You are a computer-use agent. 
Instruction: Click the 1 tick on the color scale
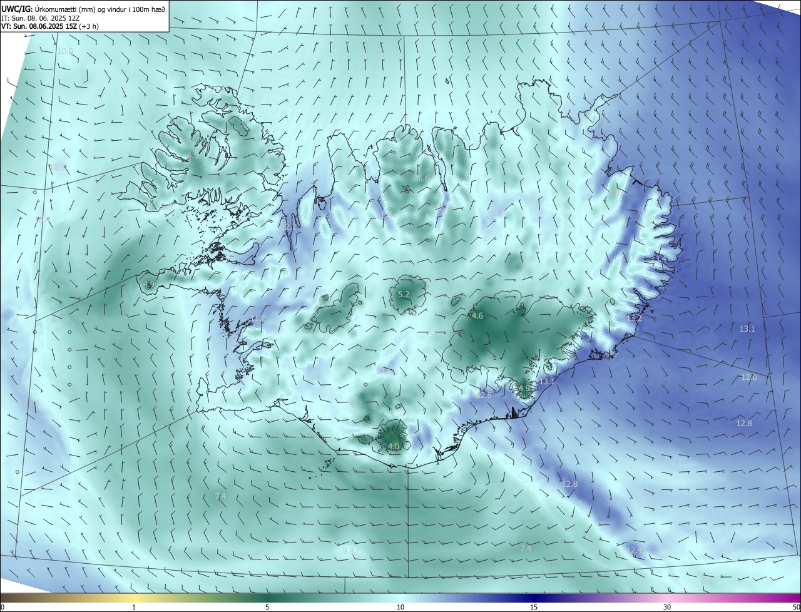tap(134, 607)
